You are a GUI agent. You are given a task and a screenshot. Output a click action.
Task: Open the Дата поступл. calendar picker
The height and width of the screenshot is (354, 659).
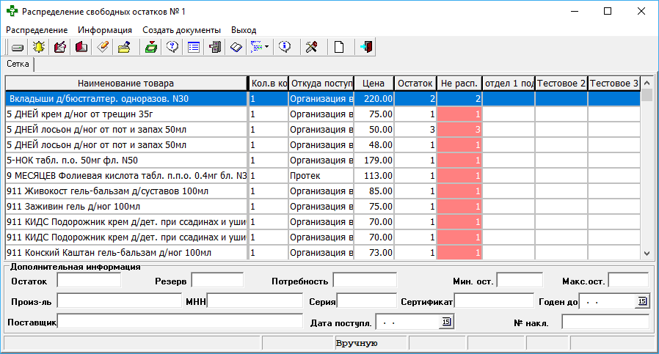(446, 322)
